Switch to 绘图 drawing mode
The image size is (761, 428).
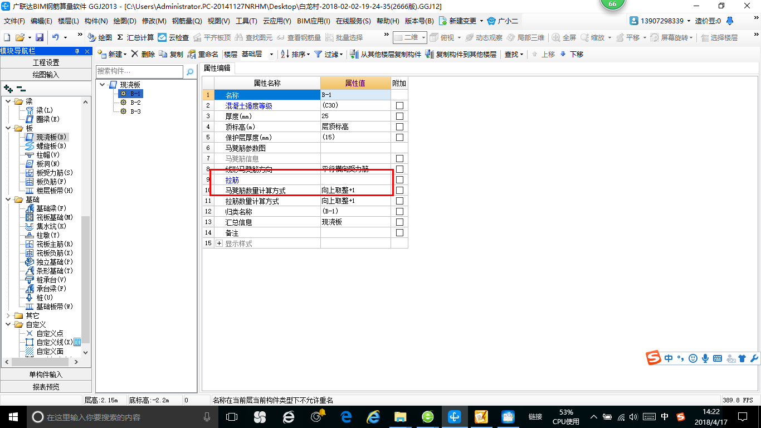click(100, 37)
